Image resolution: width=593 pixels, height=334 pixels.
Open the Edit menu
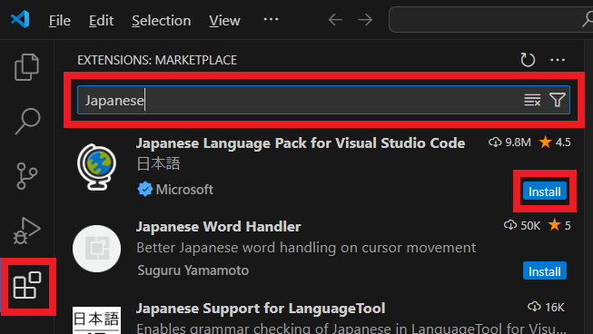pos(101,20)
